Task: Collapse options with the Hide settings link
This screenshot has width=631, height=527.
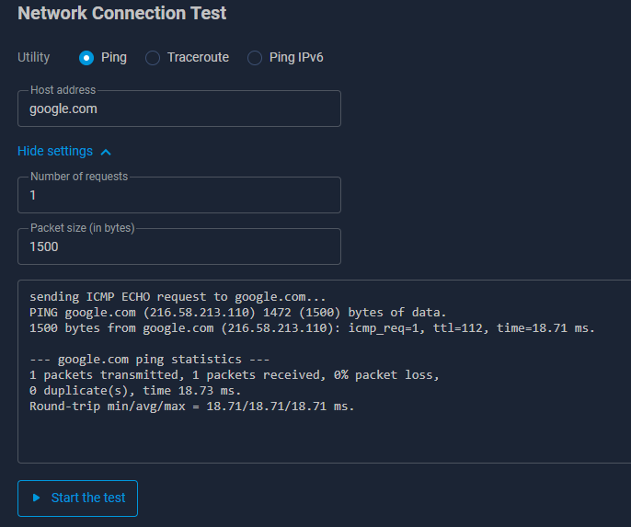Action: pyautogui.click(x=55, y=151)
